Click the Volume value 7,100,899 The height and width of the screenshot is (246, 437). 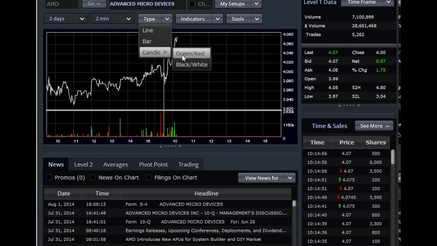pyautogui.click(x=363, y=17)
